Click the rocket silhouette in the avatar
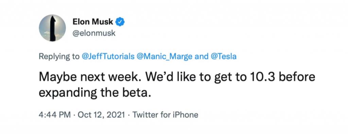 pyautogui.click(x=53, y=28)
